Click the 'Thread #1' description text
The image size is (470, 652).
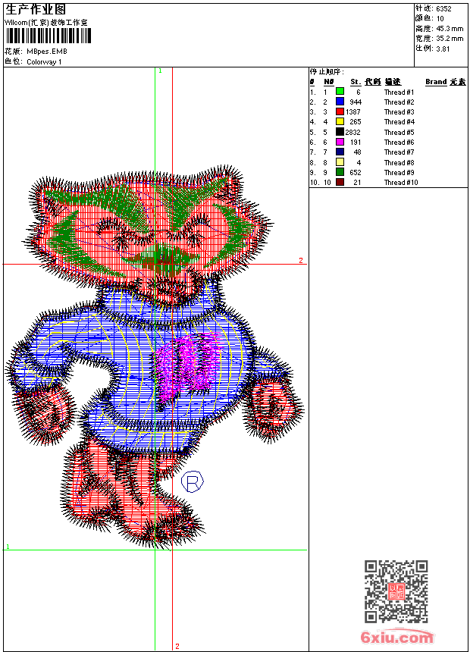[399, 92]
